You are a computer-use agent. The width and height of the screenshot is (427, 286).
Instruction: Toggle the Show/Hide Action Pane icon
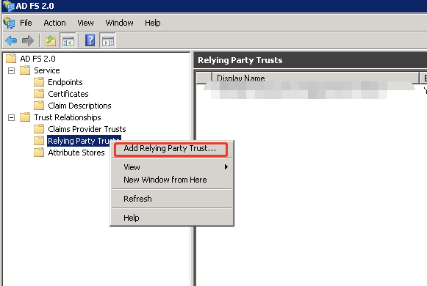108,41
